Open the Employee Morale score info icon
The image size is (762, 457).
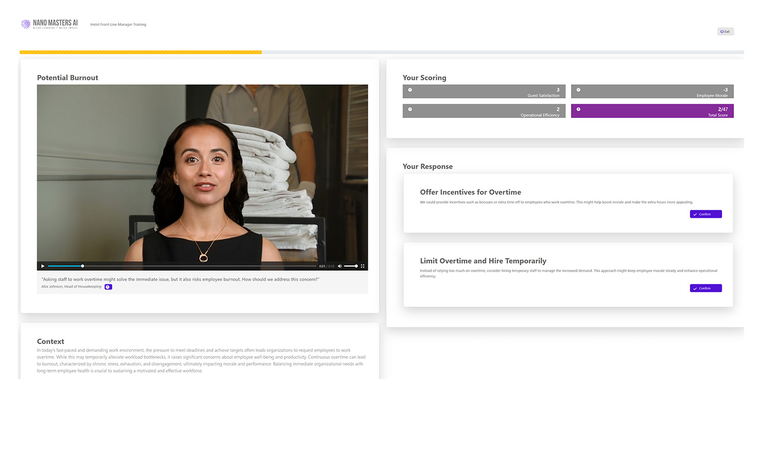(578, 90)
